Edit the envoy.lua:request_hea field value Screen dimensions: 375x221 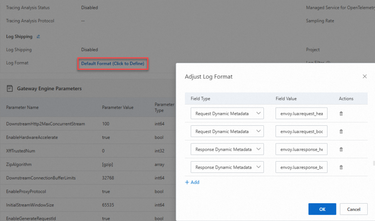click(301, 114)
